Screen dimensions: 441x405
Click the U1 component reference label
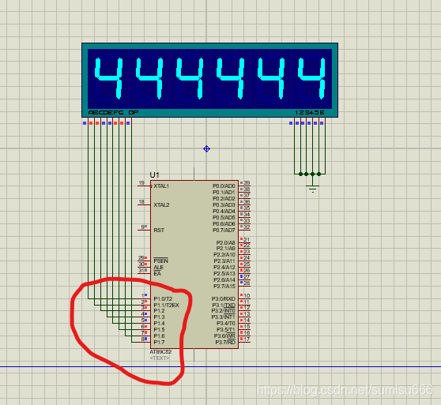click(x=154, y=175)
